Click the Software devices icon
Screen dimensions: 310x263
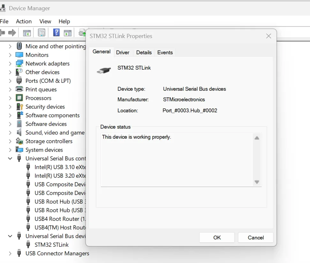19,124
